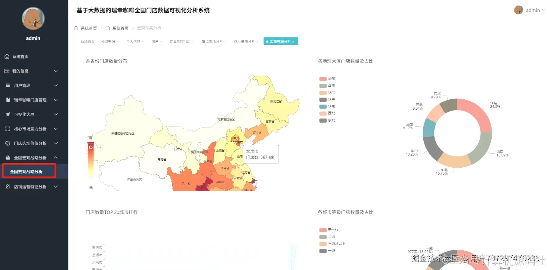The height and width of the screenshot is (270, 547).
Task: Toggle the 华东 legend series
Action: point(327,79)
